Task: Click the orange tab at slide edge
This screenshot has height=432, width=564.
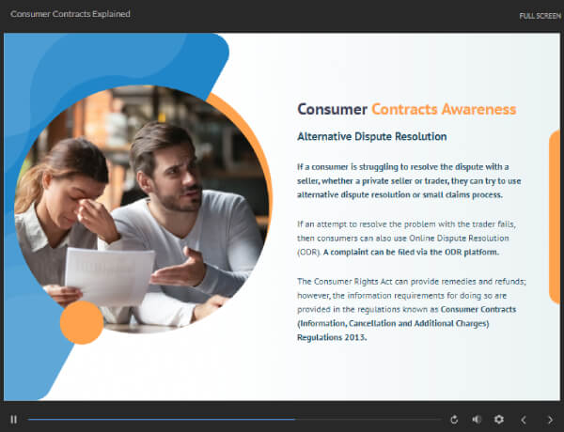Action: click(555, 217)
